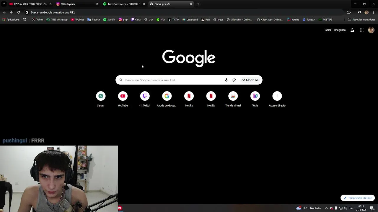This screenshot has width=378, height=212.
Task: Open the logos bookmark
Action: tap(219, 20)
